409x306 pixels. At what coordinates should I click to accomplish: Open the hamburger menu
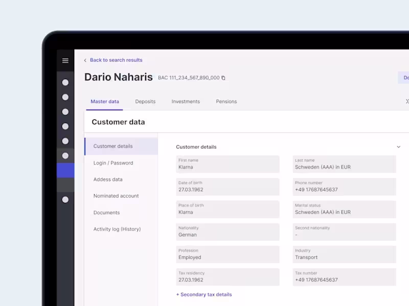point(65,61)
